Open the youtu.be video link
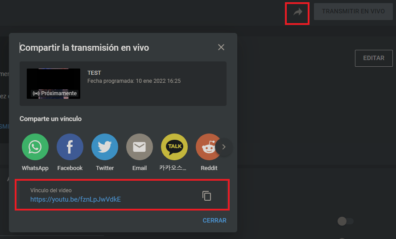The height and width of the screenshot is (239, 396). tap(75, 199)
